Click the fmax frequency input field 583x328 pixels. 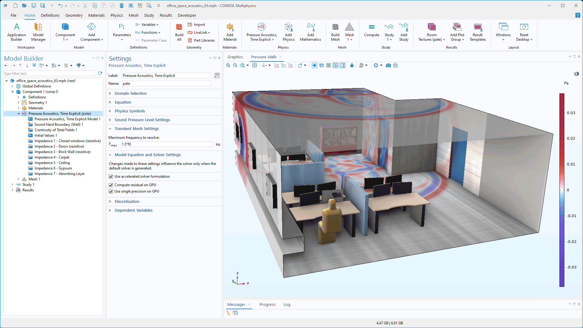coord(167,144)
